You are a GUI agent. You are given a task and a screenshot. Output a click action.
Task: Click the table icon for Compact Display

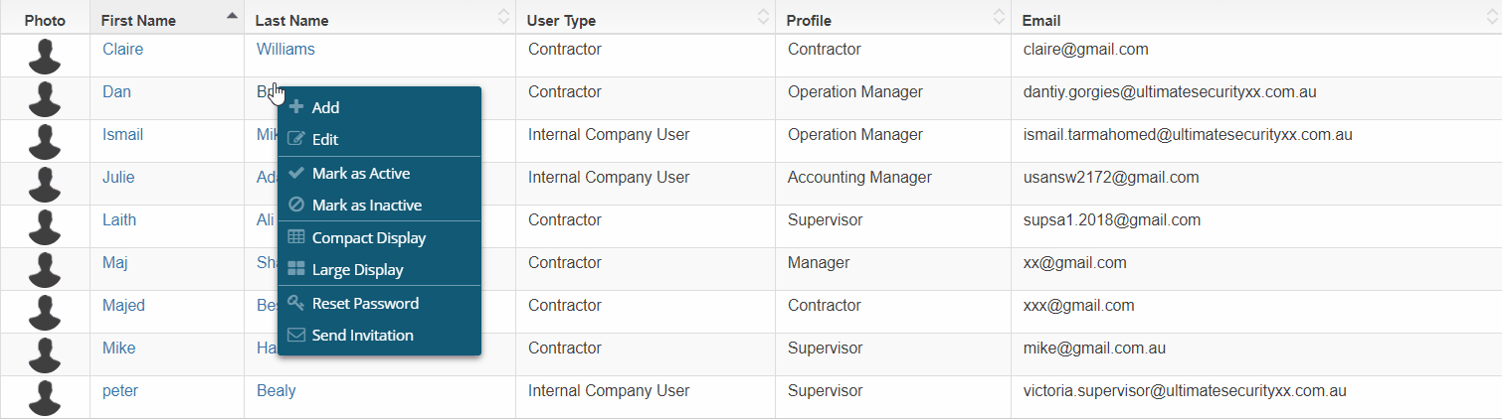click(295, 238)
